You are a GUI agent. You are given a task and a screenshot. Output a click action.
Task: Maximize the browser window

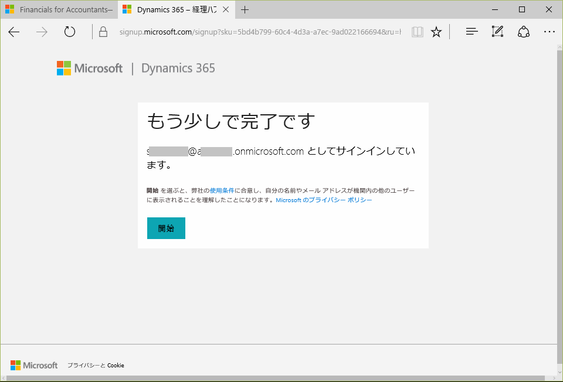[x=522, y=10]
